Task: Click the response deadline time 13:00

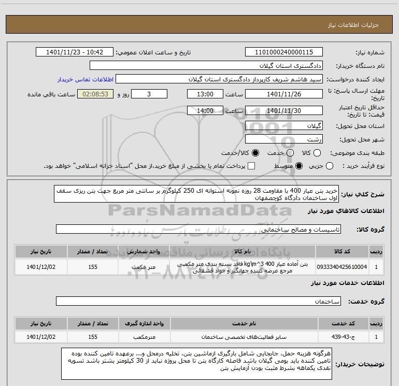Action: (x=205, y=94)
